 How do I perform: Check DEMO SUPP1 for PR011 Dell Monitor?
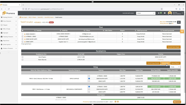(89, 92)
